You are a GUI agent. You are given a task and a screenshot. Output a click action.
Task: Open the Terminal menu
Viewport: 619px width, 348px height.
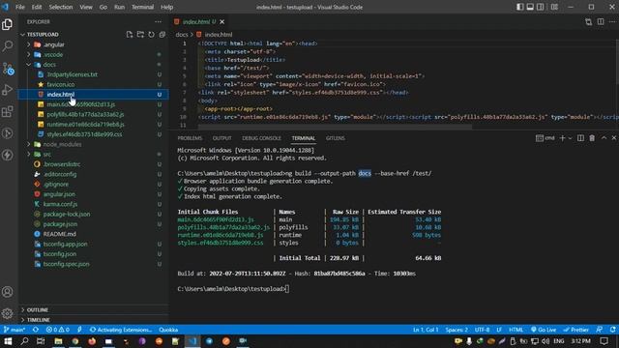[x=142, y=7]
